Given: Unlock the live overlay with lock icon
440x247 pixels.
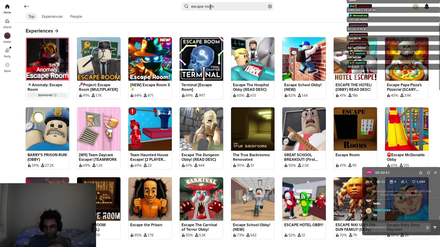Looking at the screenshot, I should pyautogui.click(x=421, y=173).
